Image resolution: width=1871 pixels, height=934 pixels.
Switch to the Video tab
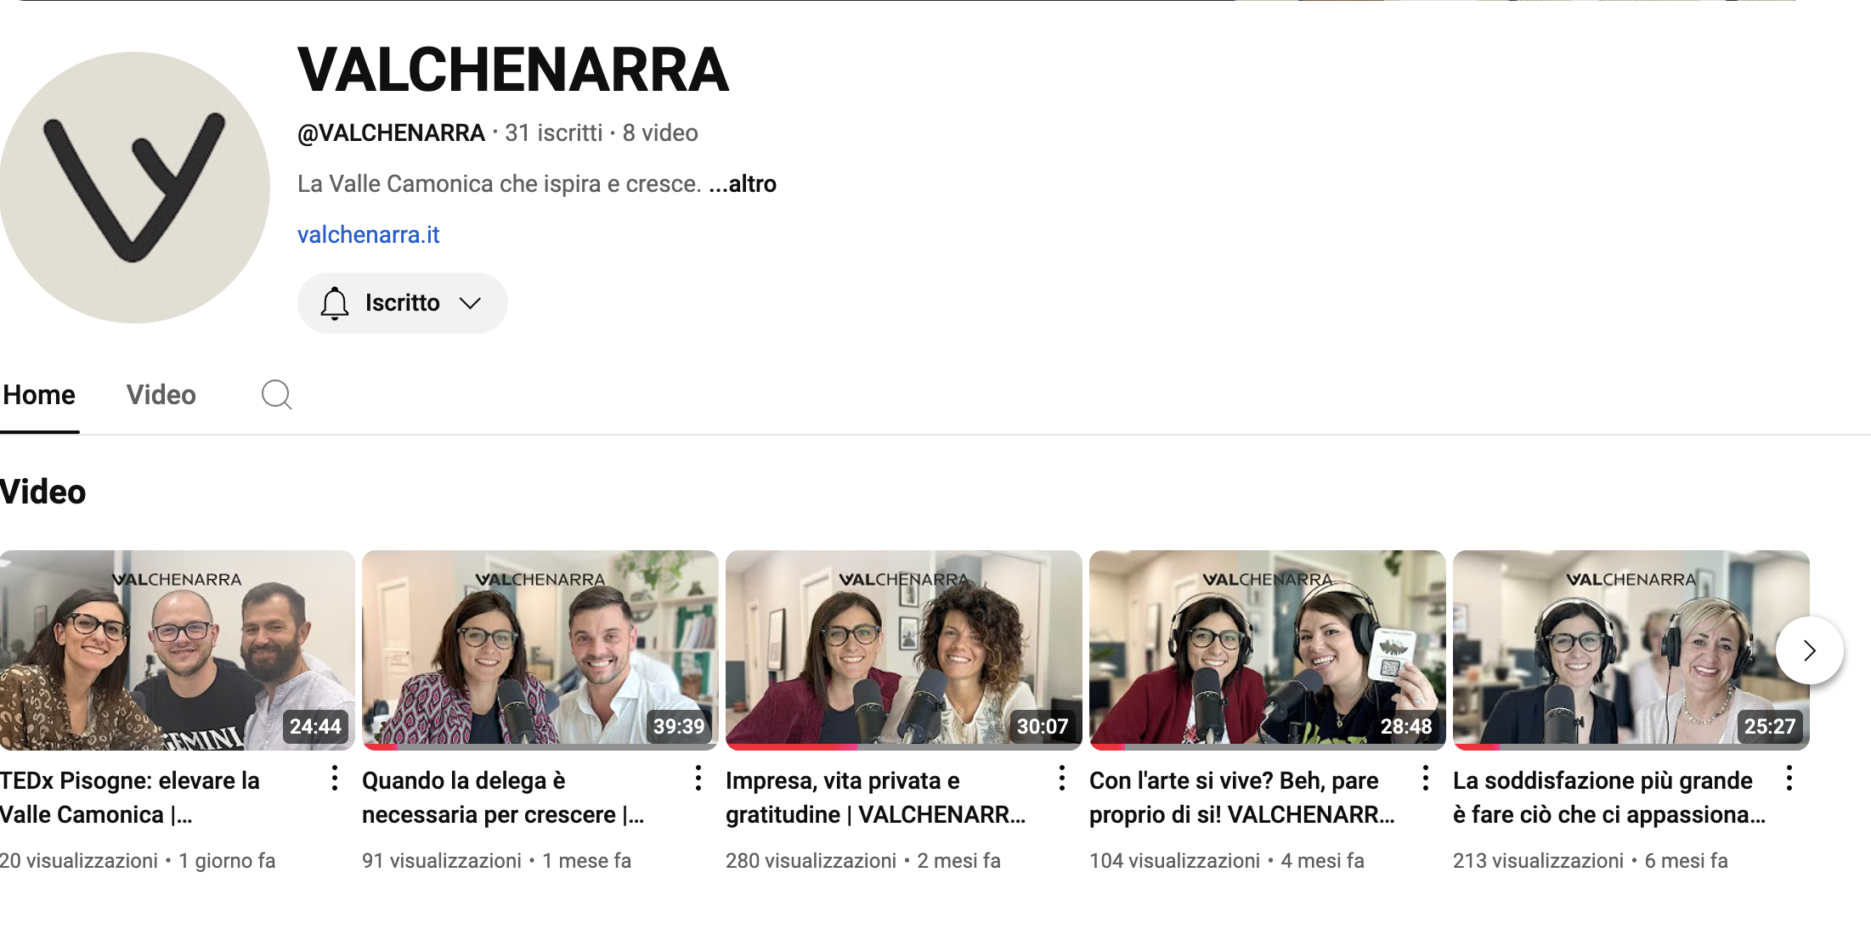tap(161, 395)
